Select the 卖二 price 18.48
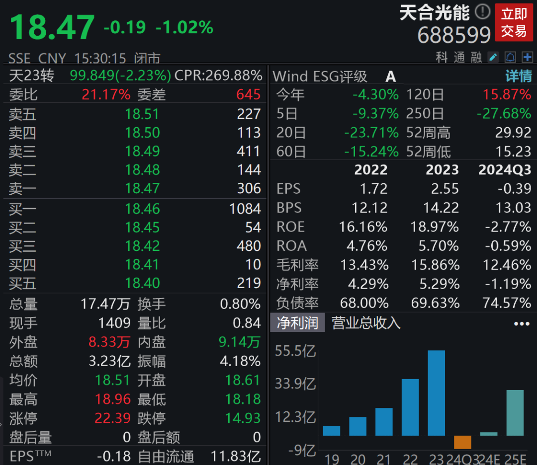The height and width of the screenshot is (465, 537). click(142, 169)
